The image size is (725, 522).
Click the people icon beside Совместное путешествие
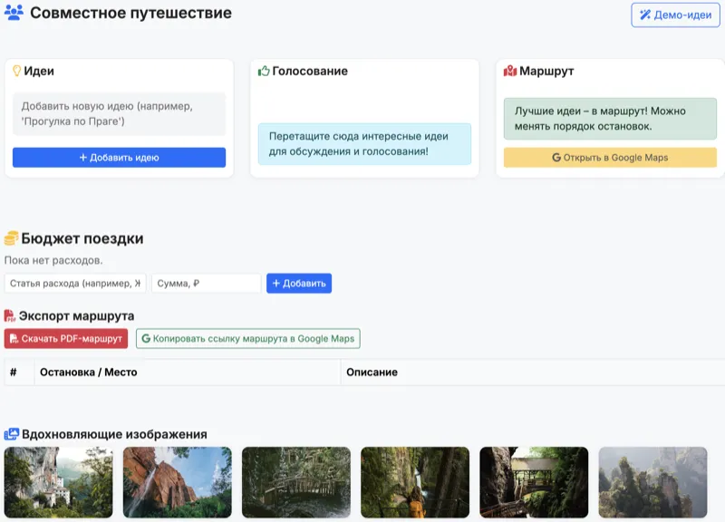coord(14,14)
